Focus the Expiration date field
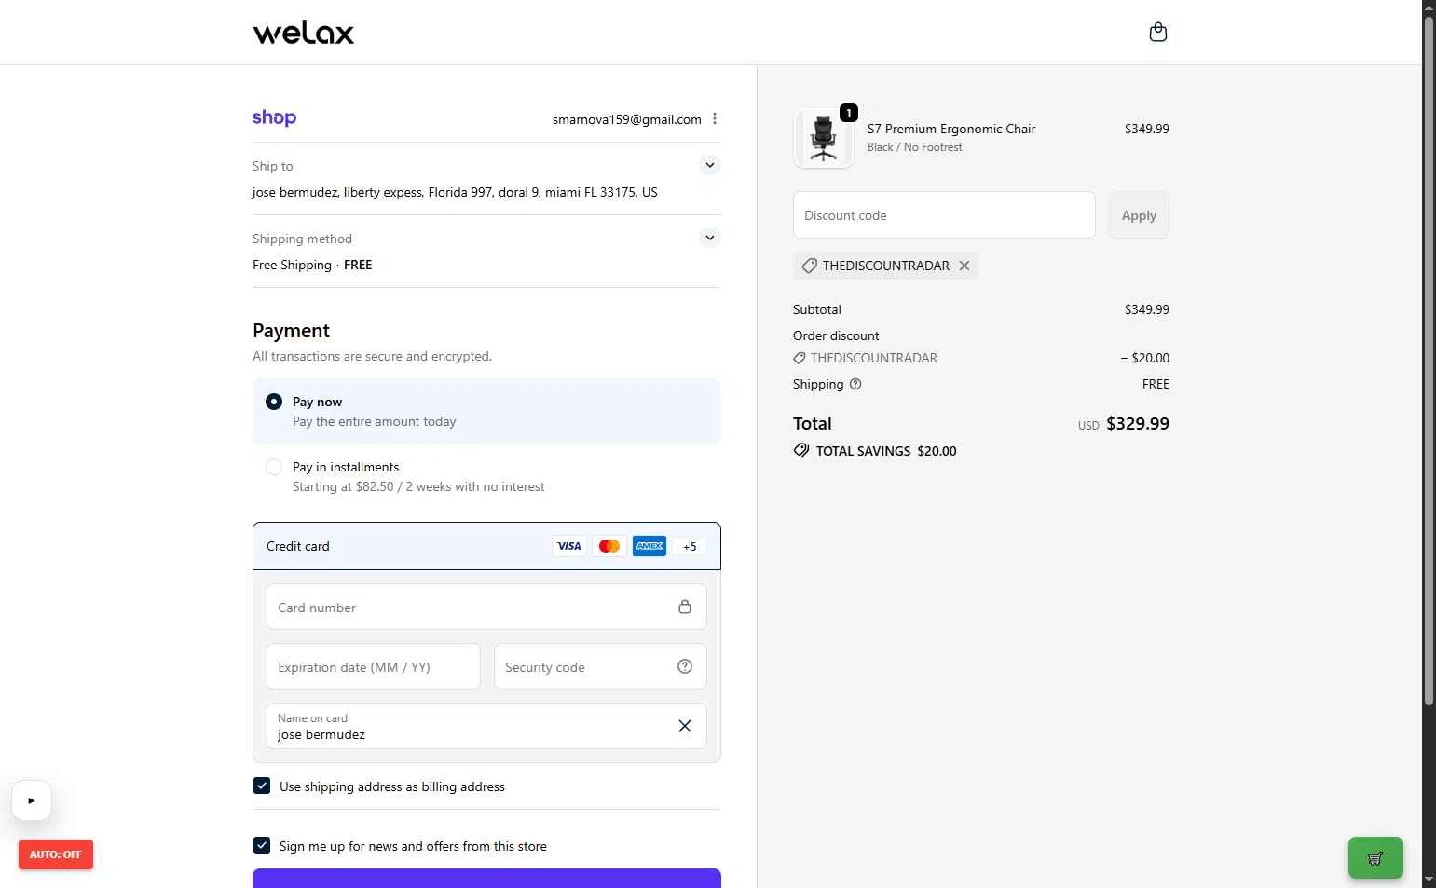 coord(374,666)
